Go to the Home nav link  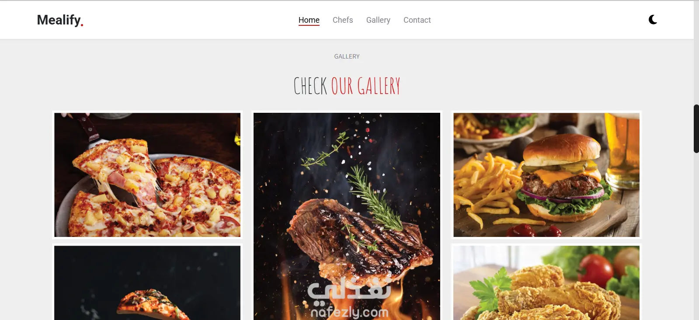pos(309,20)
